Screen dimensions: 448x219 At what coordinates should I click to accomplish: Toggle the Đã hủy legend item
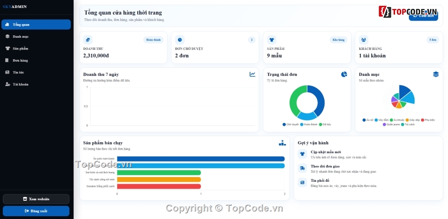pyautogui.click(x=325, y=124)
